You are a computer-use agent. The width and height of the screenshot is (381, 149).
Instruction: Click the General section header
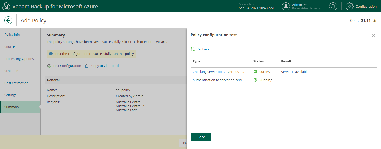116,80
